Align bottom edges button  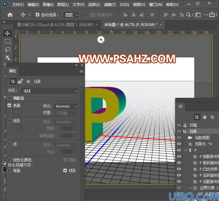[182, 15]
